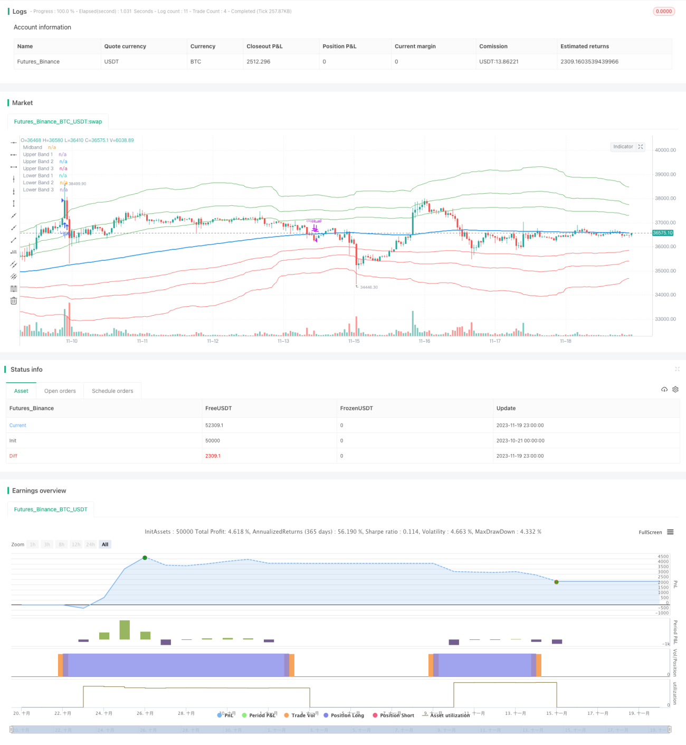Grab the left handle of range navigator slider

12,730
